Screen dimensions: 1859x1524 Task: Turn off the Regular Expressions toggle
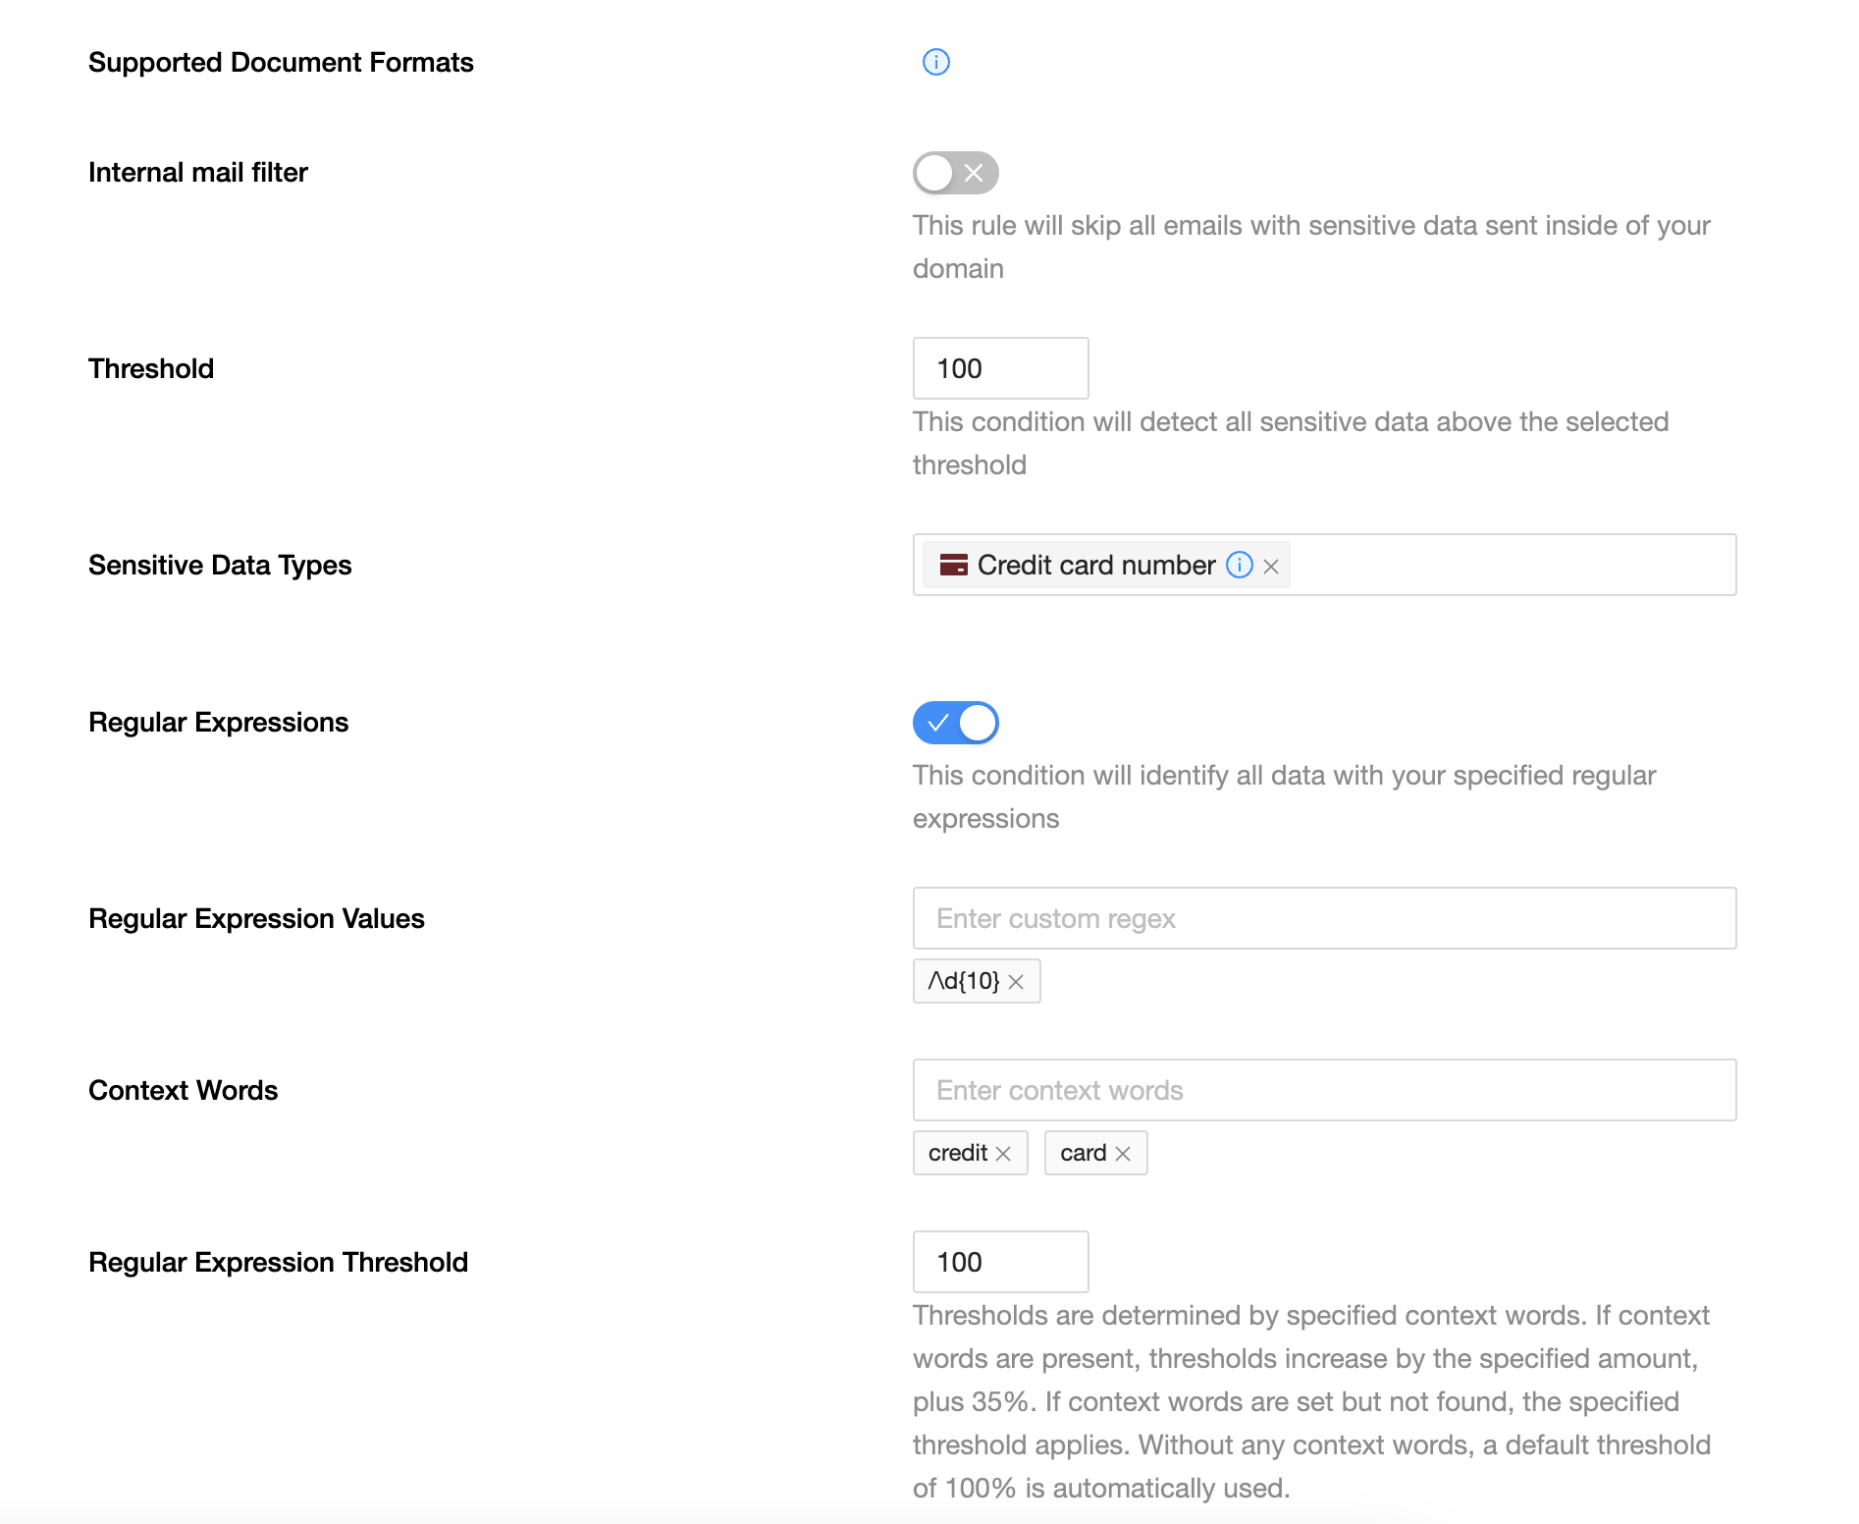[x=955, y=723]
